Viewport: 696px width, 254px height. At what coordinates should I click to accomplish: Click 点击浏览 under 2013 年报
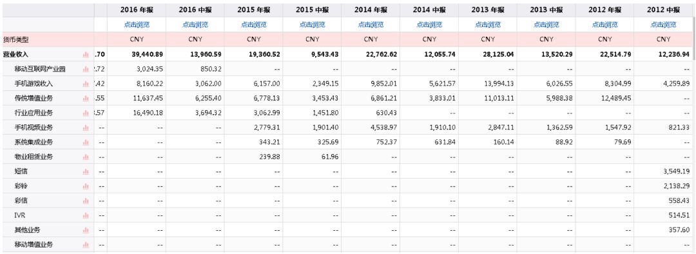pyautogui.click(x=488, y=25)
